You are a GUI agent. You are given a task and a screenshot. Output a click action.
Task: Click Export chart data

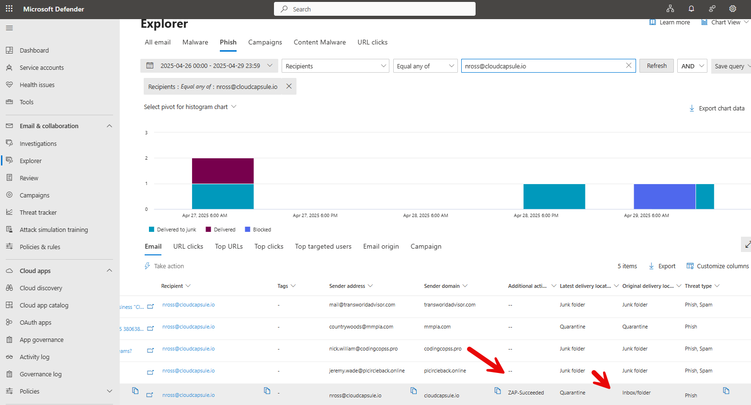[717, 108]
